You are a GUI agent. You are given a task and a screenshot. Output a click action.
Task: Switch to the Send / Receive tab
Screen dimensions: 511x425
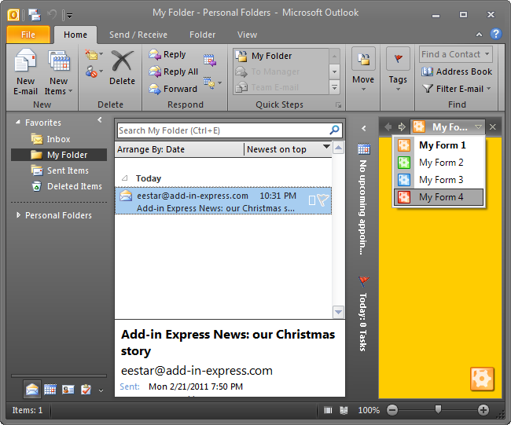point(138,35)
